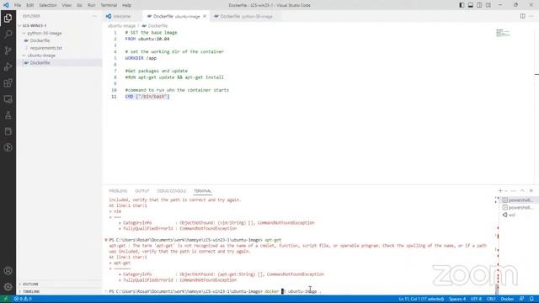Change indentation via Spaces: 4
Screen dimensions: 539x303
[x=457, y=299]
